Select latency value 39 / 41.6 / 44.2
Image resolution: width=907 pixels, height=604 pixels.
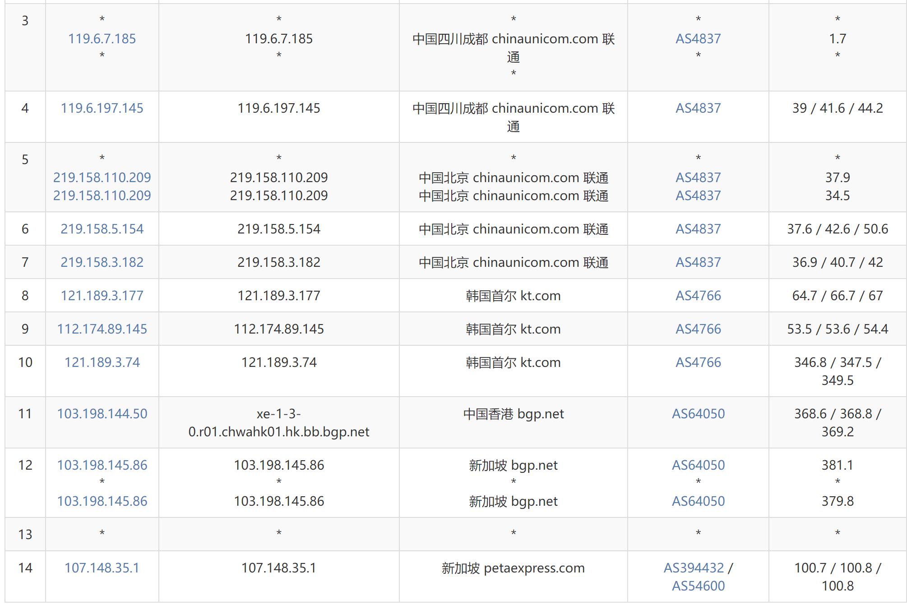tap(838, 108)
